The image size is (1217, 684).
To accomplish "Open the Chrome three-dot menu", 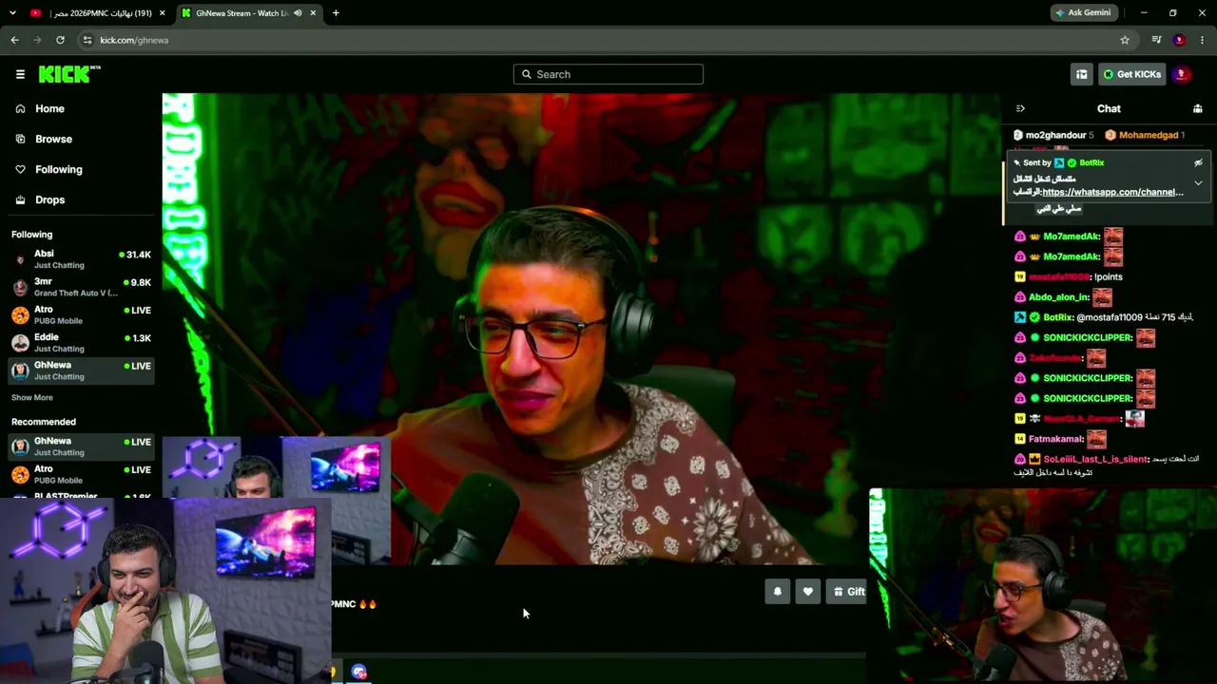I will point(1202,40).
